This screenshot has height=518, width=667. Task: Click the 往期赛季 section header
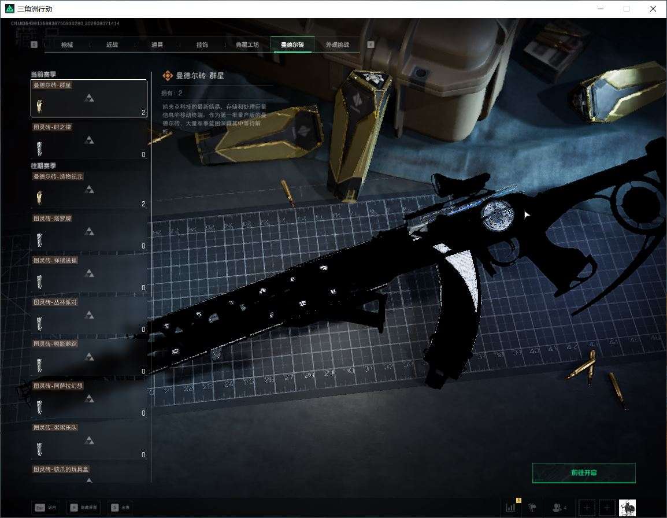pyautogui.click(x=43, y=165)
